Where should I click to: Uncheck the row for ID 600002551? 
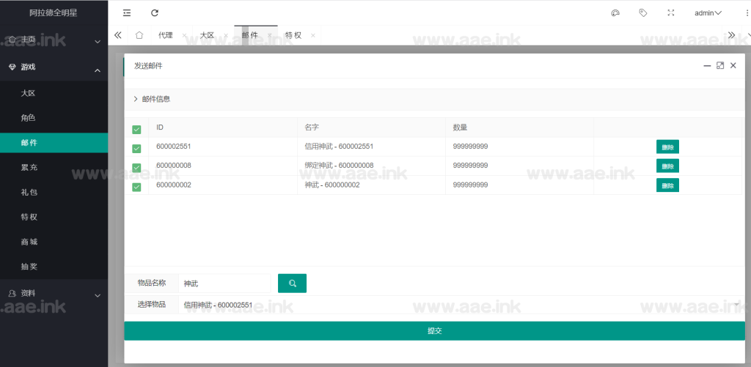(136, 149)
